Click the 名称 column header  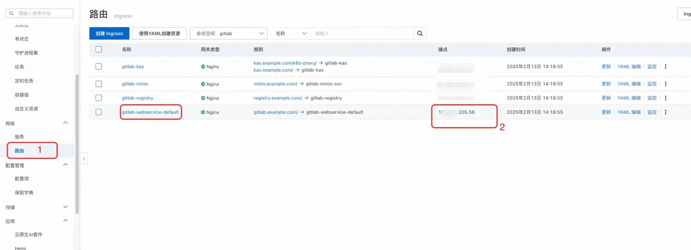point(127,50)
